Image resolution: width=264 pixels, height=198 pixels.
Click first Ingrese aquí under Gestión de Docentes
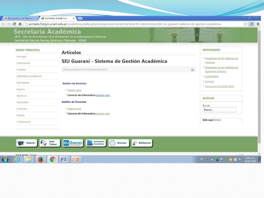(x=74, y=109)
